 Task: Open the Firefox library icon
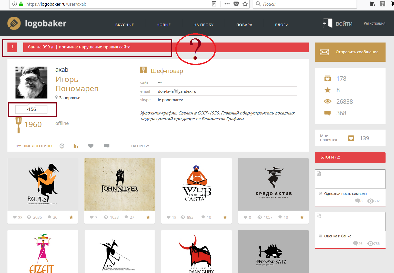click(372, 4)
